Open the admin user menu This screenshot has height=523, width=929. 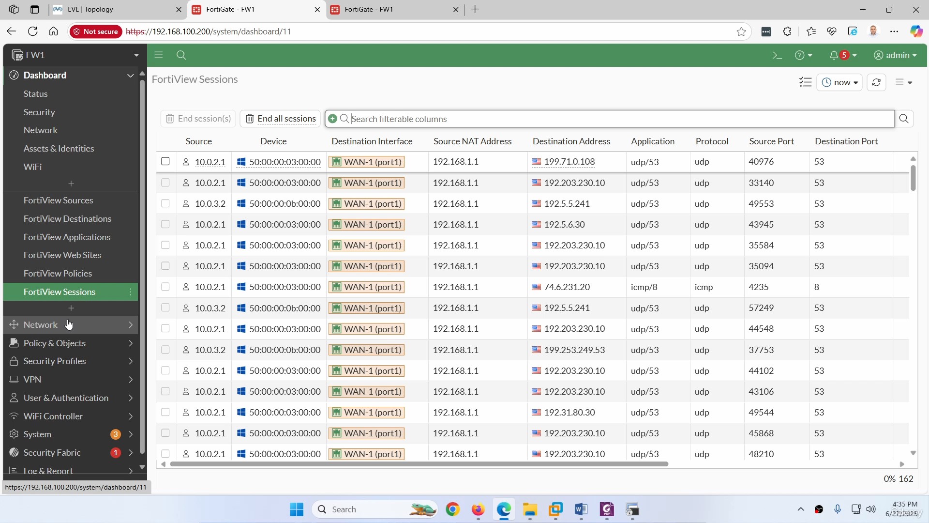click(896, 55)
